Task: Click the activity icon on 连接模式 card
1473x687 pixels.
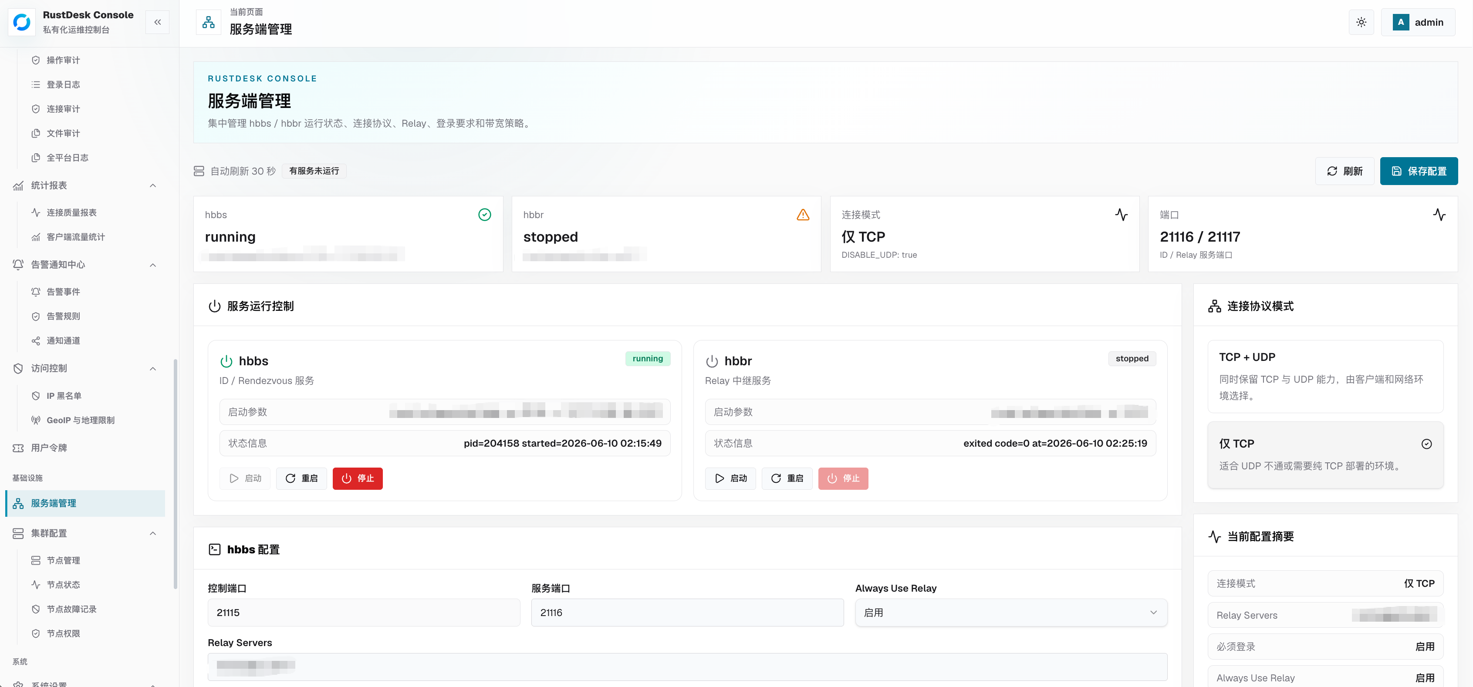Action: coord(1122,214)
